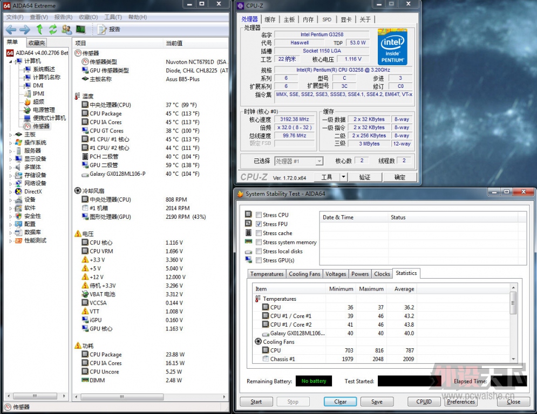Click the 存储设备 icon in tree

pyautogui.click(x=19, y=175)
